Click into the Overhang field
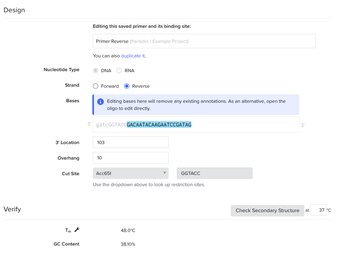Screen dimensions: 339x256 click(131, 158)
